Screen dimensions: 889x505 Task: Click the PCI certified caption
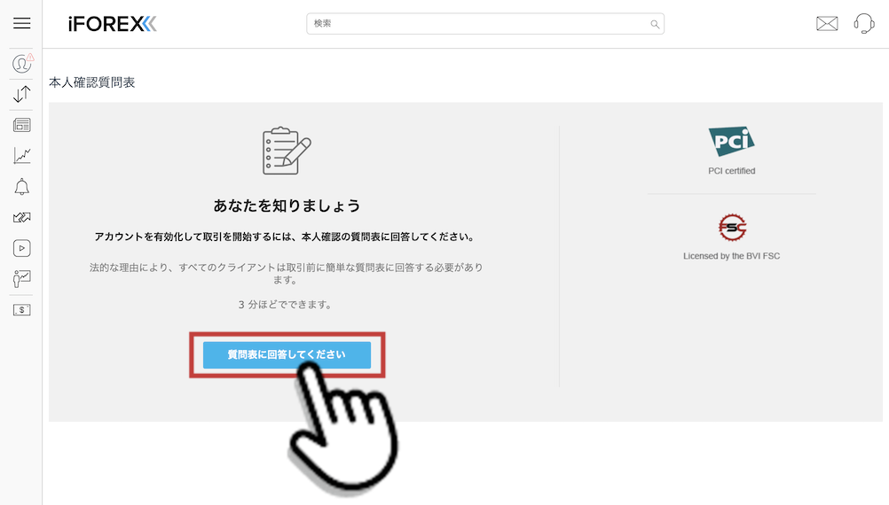[731, 171]
